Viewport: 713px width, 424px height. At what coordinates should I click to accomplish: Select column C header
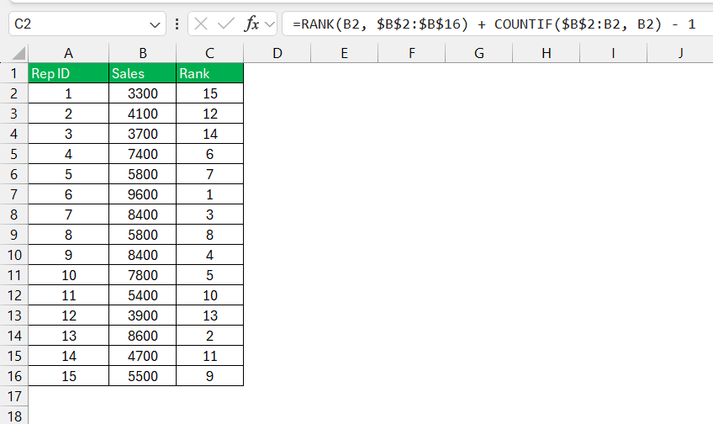pos(209,53)
